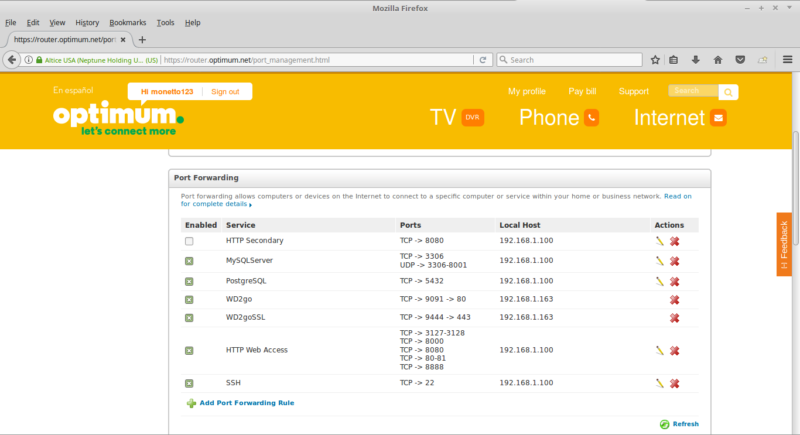Open the View menu
Screen dimensions: 800x435
[57, 22]
